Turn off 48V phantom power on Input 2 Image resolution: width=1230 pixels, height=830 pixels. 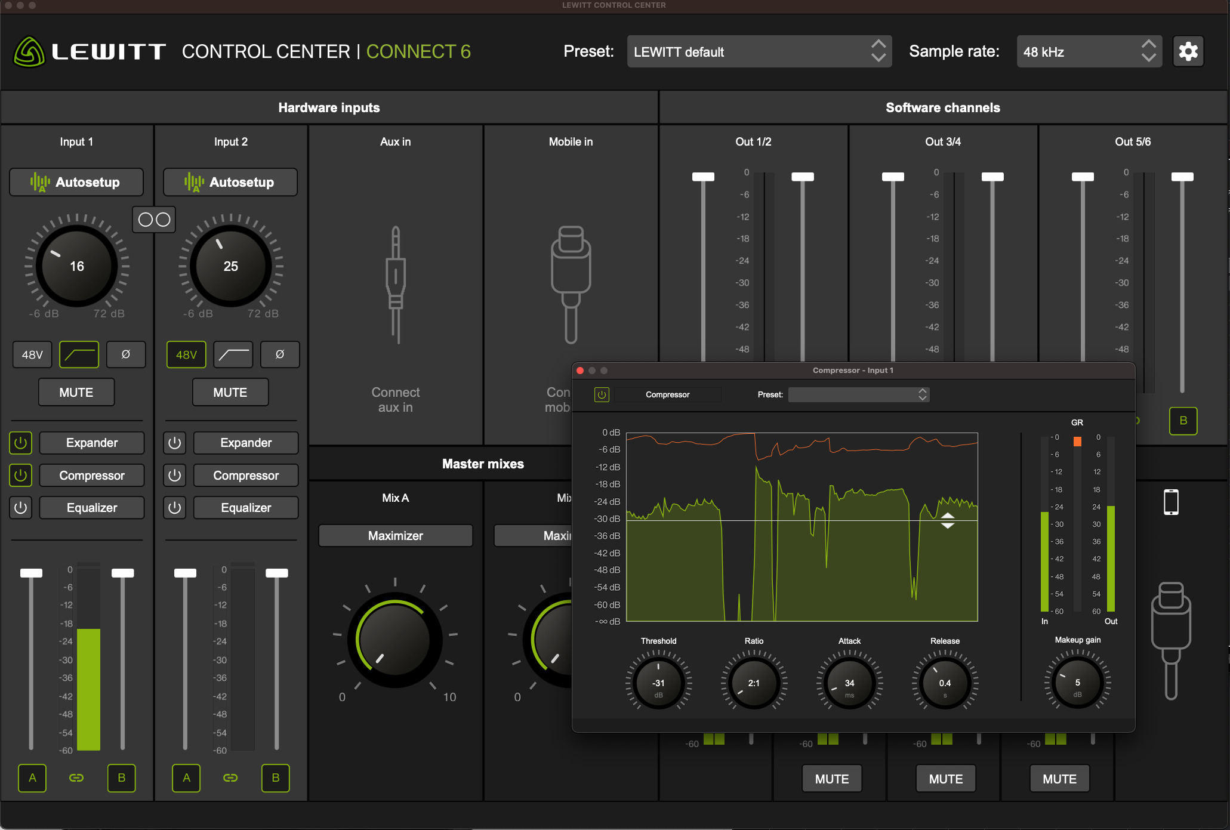(186, 354)
